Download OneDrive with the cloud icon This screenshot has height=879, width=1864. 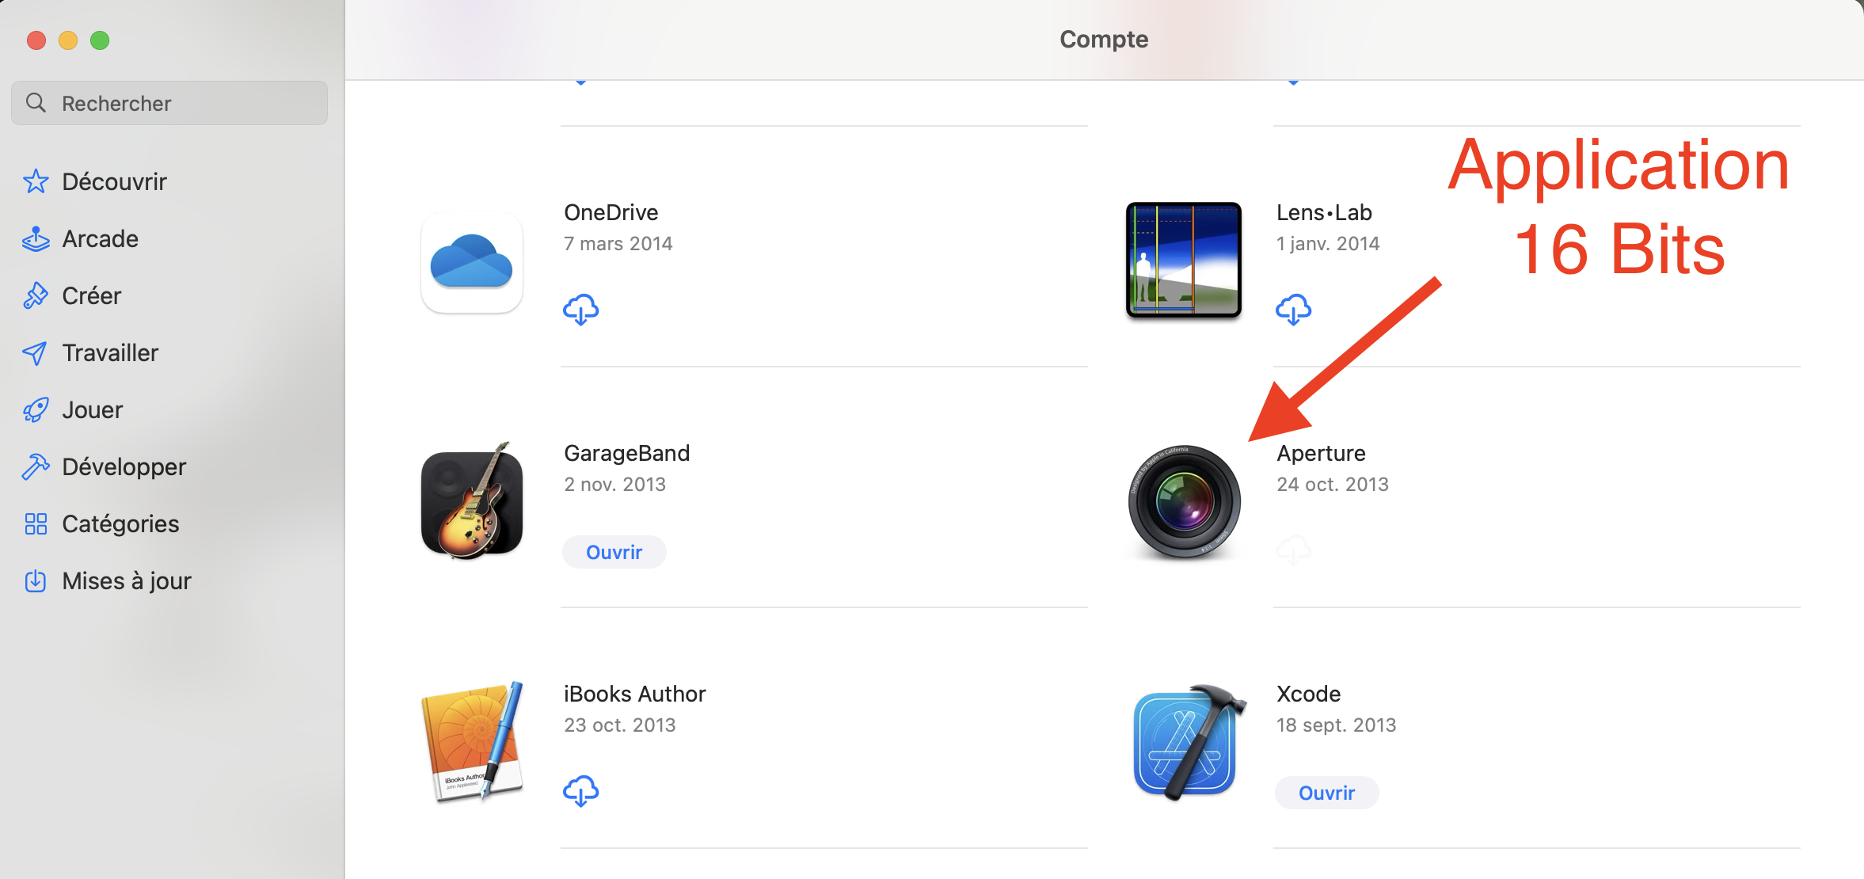tap(580, 310)
